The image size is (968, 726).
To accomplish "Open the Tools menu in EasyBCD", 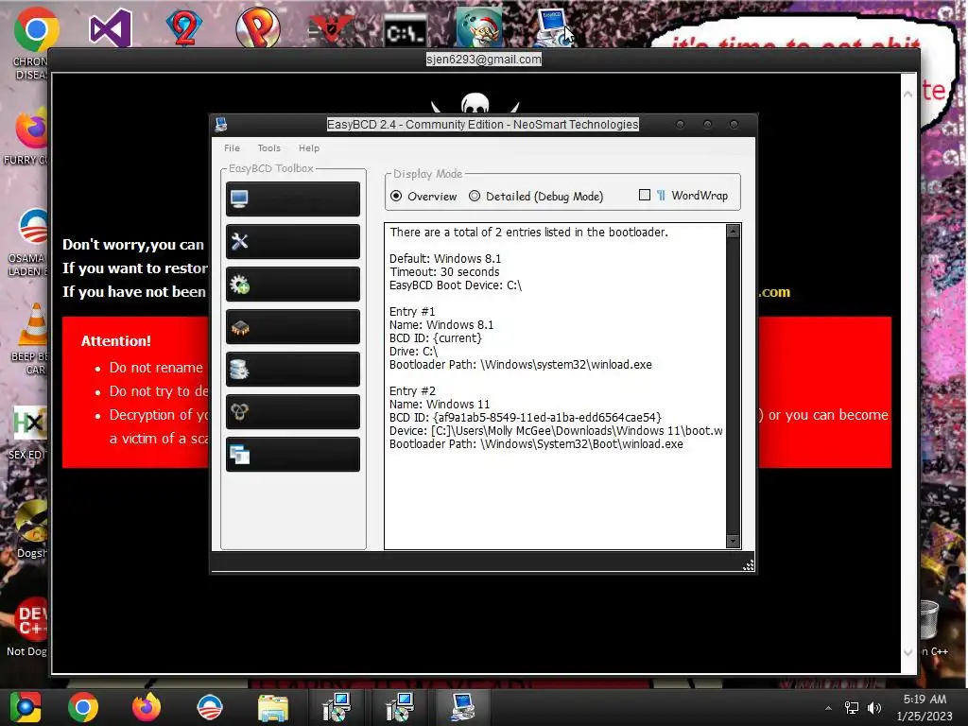I will pyautogui.click(x=269, y=148).
